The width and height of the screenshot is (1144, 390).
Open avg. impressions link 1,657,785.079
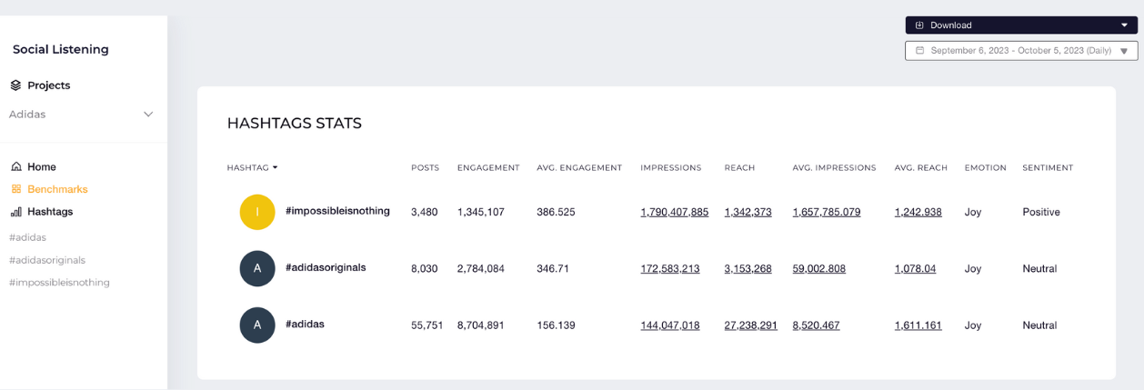click(x=827, y=213)
